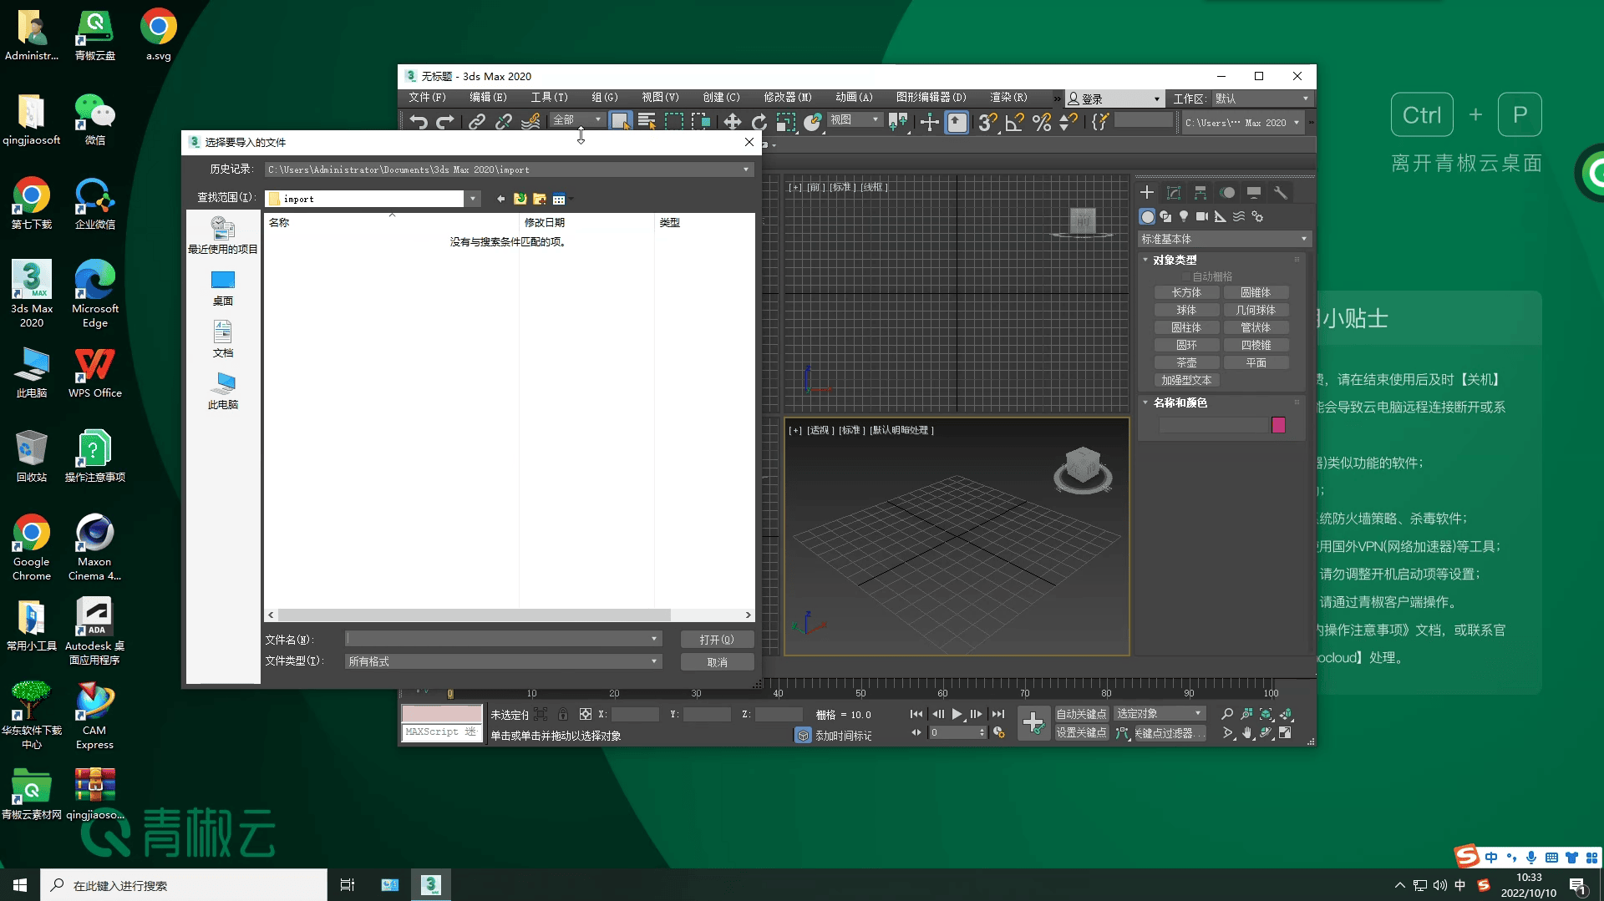Click the 茶壶 teapot primitive button

(x=1186, y=362)
